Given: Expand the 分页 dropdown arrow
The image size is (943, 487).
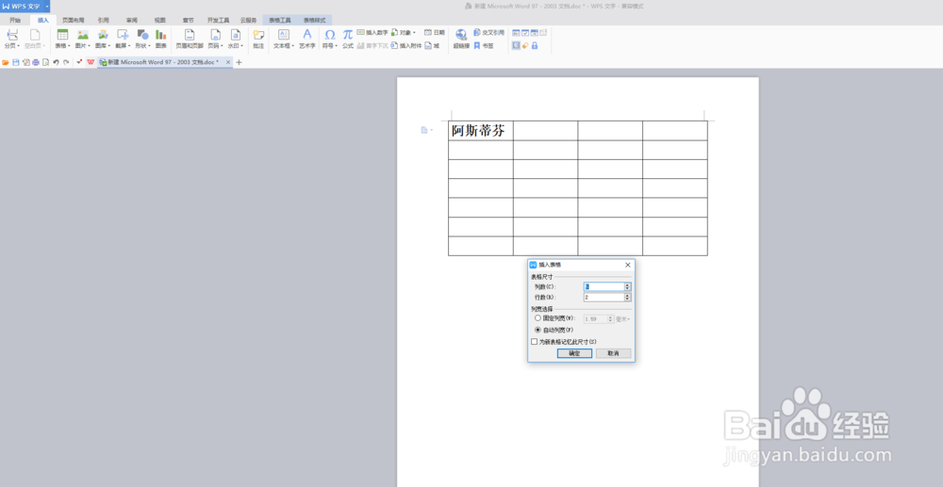Looking at the screenshot, I should coord(19,45).
